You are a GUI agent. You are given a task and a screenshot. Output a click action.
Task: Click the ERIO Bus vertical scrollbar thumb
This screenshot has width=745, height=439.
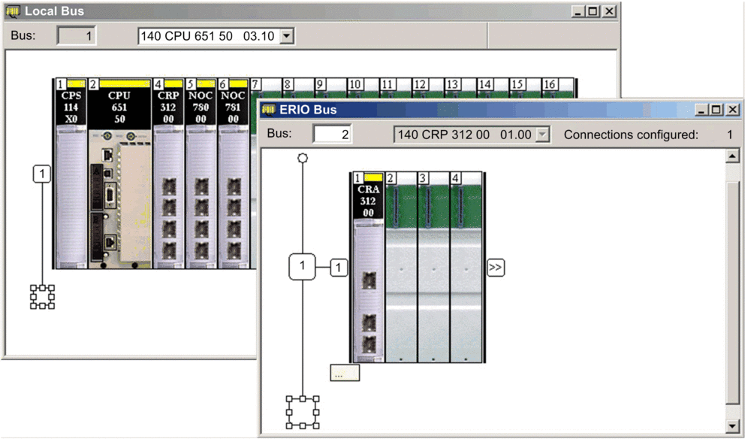coord(732,292)
